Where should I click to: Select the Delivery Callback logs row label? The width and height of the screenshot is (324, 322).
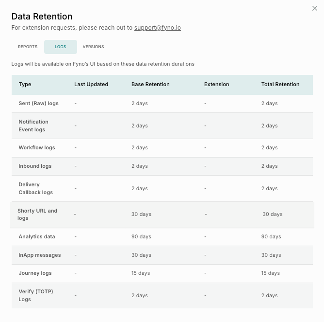click(x=35, y=188)
